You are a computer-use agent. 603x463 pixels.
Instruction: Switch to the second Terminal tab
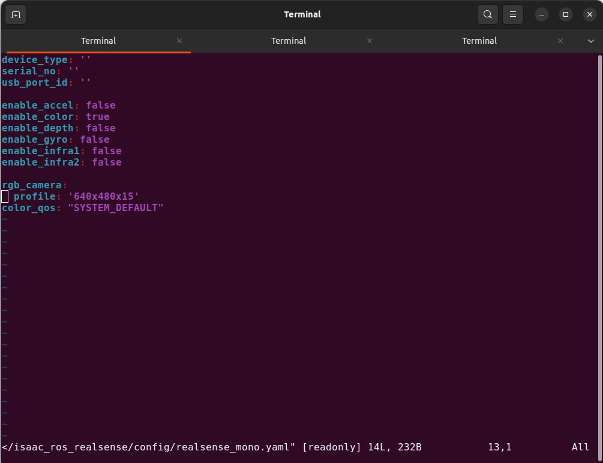[x=289, y=41]
